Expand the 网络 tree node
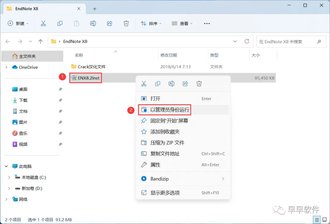 6,199
